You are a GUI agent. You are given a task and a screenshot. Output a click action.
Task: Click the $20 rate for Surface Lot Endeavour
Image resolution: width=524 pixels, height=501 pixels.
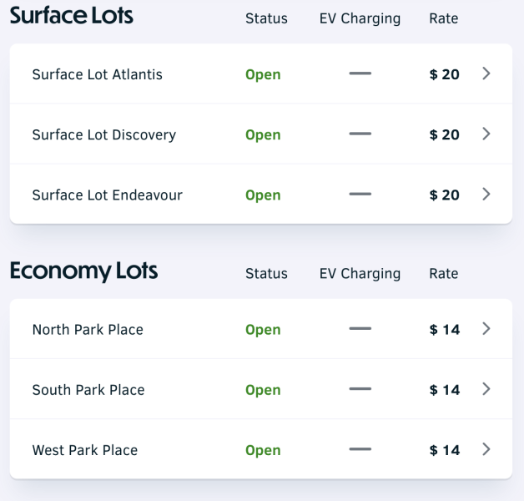coord(445,195)
